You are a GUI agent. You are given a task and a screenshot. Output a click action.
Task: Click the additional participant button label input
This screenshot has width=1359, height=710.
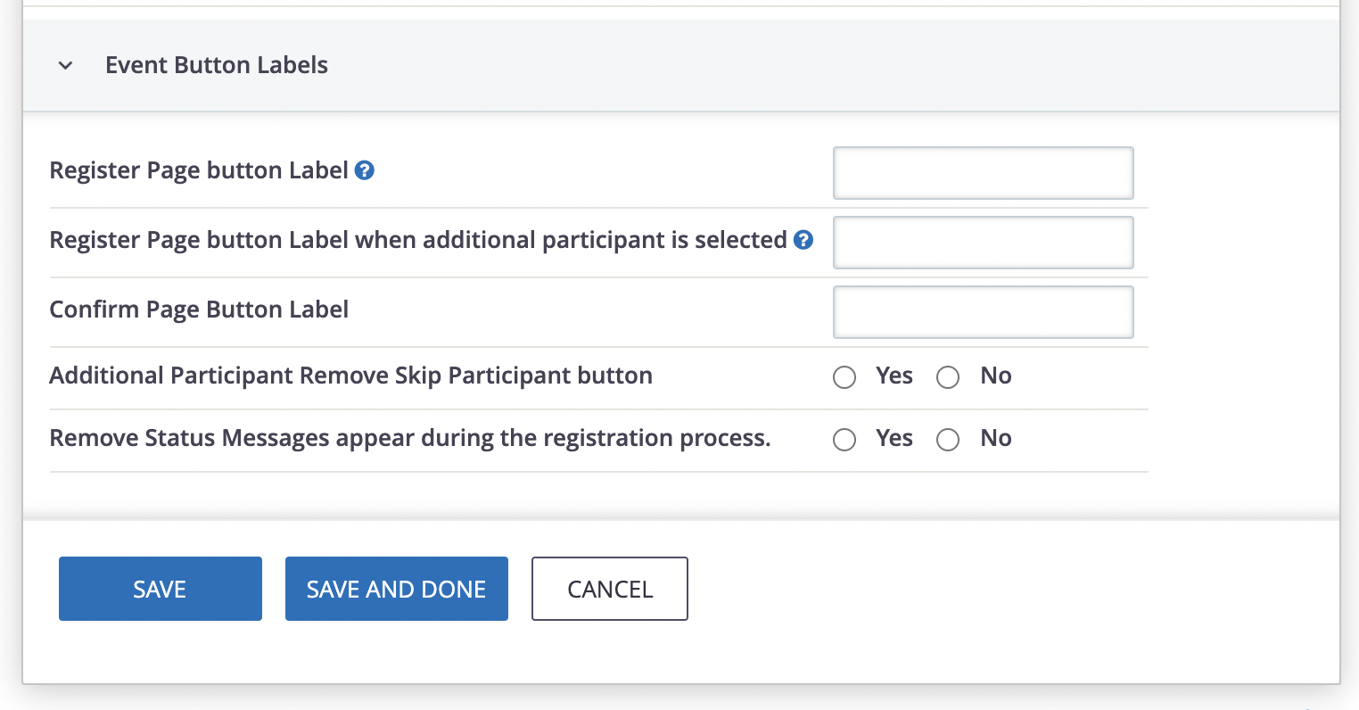[x=983, y=243]
